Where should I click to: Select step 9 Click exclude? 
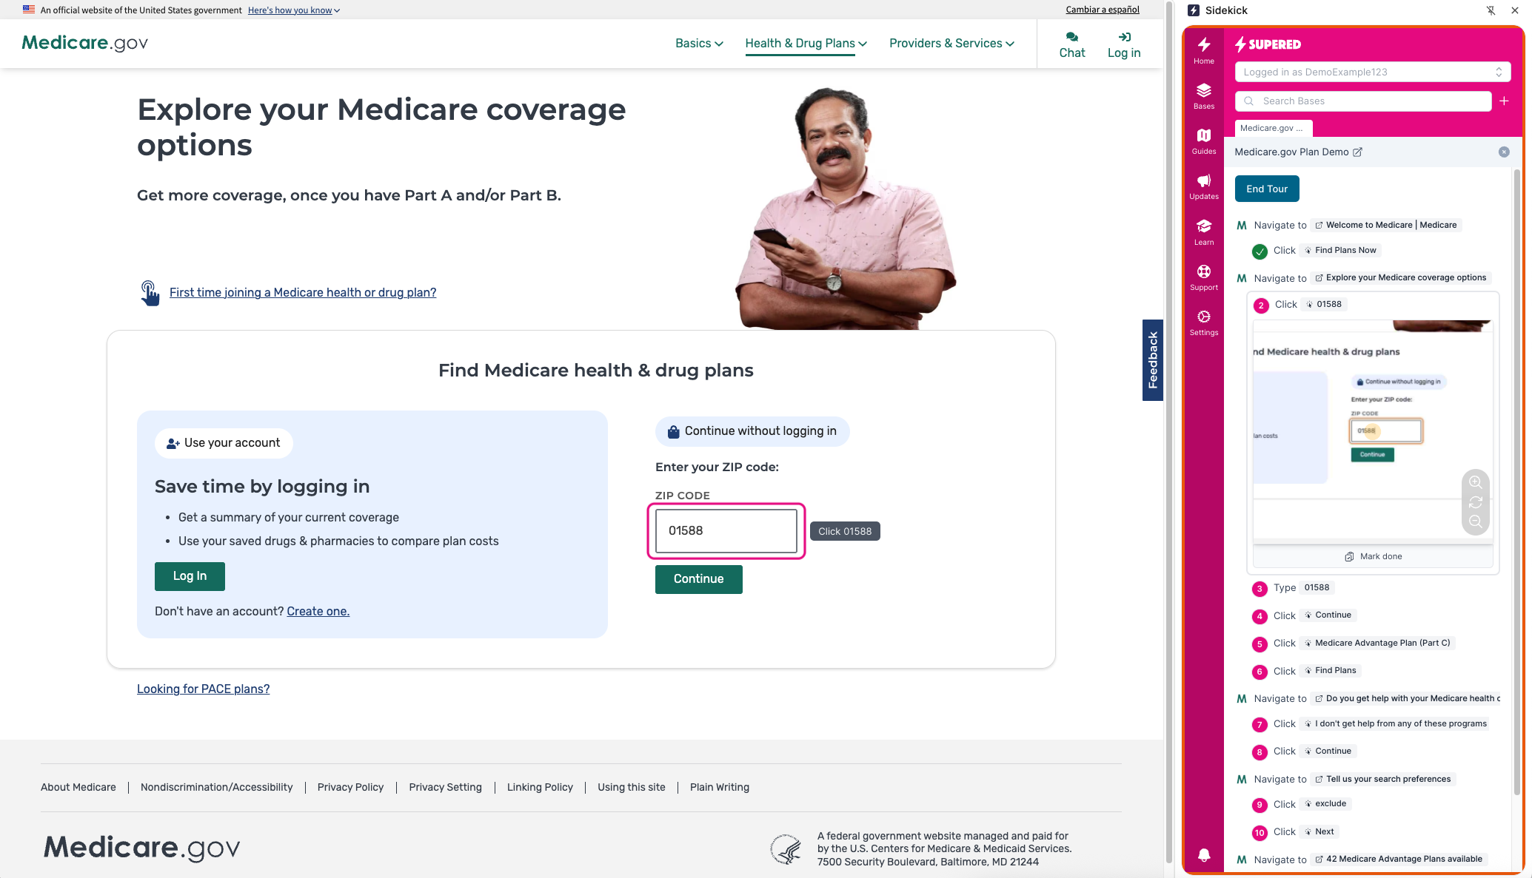click(1301, 804)
